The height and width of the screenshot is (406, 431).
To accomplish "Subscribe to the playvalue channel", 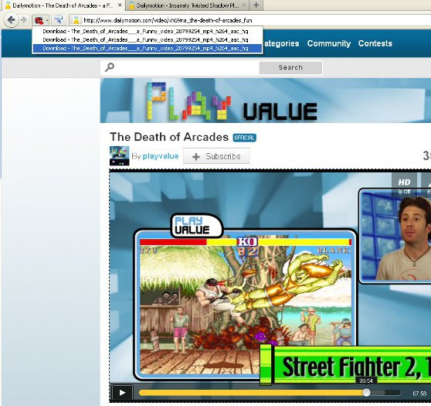I will click(216, 156).
